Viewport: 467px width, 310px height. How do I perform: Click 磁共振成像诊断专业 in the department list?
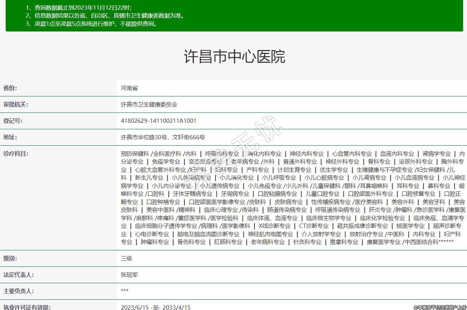[x=362, y=226]
